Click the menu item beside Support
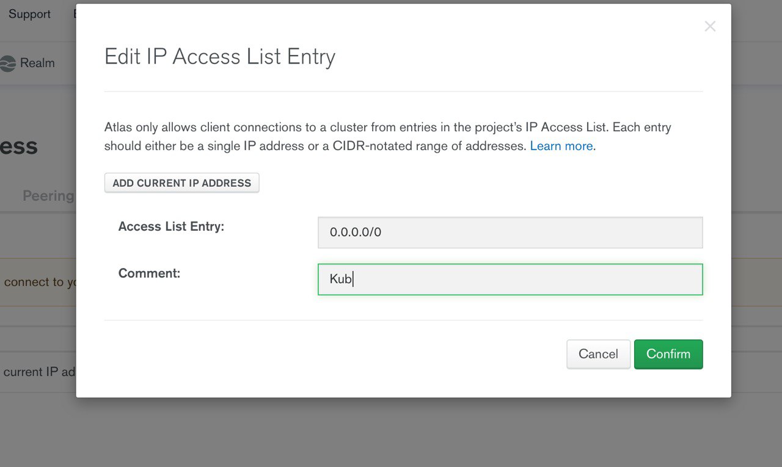 (74, 14)
